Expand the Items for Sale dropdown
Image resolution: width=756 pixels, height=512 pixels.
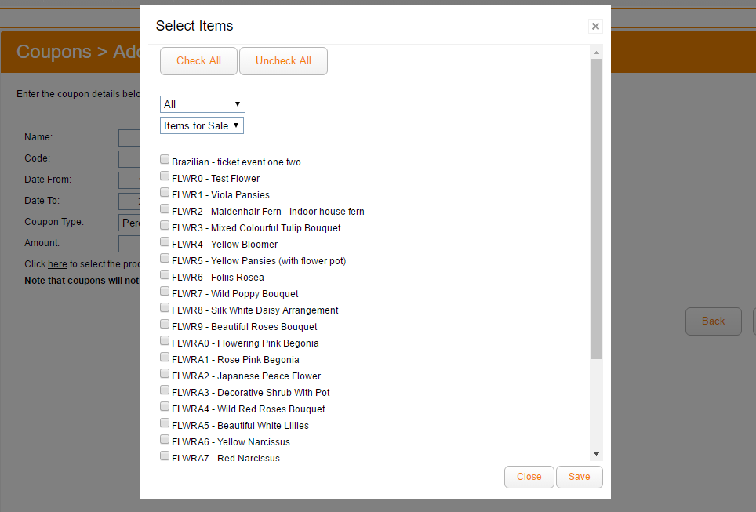click(x=202, y=125)
